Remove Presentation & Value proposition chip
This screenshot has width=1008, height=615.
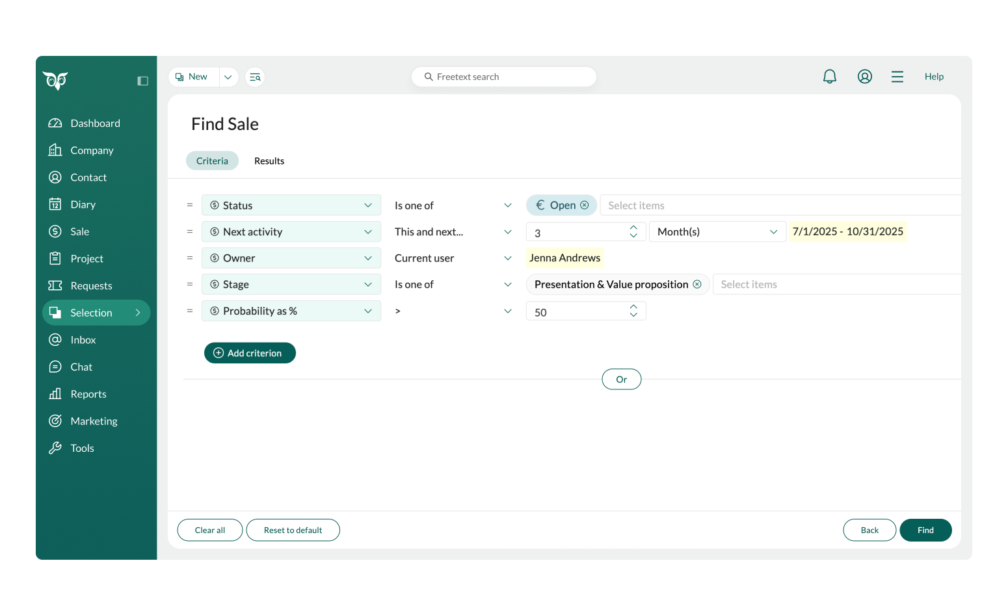pos(696,285)
